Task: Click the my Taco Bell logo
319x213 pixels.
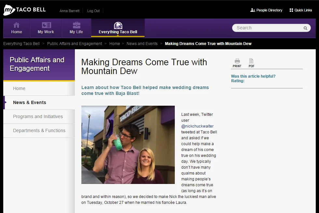Action: pyautogui.click(x=24, y=9)
